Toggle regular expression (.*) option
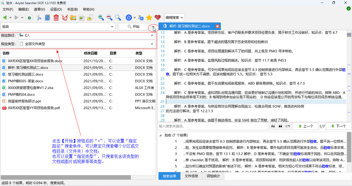Image resolution: width=352 pixels, height=186 pixels. (x=288, y=126)
